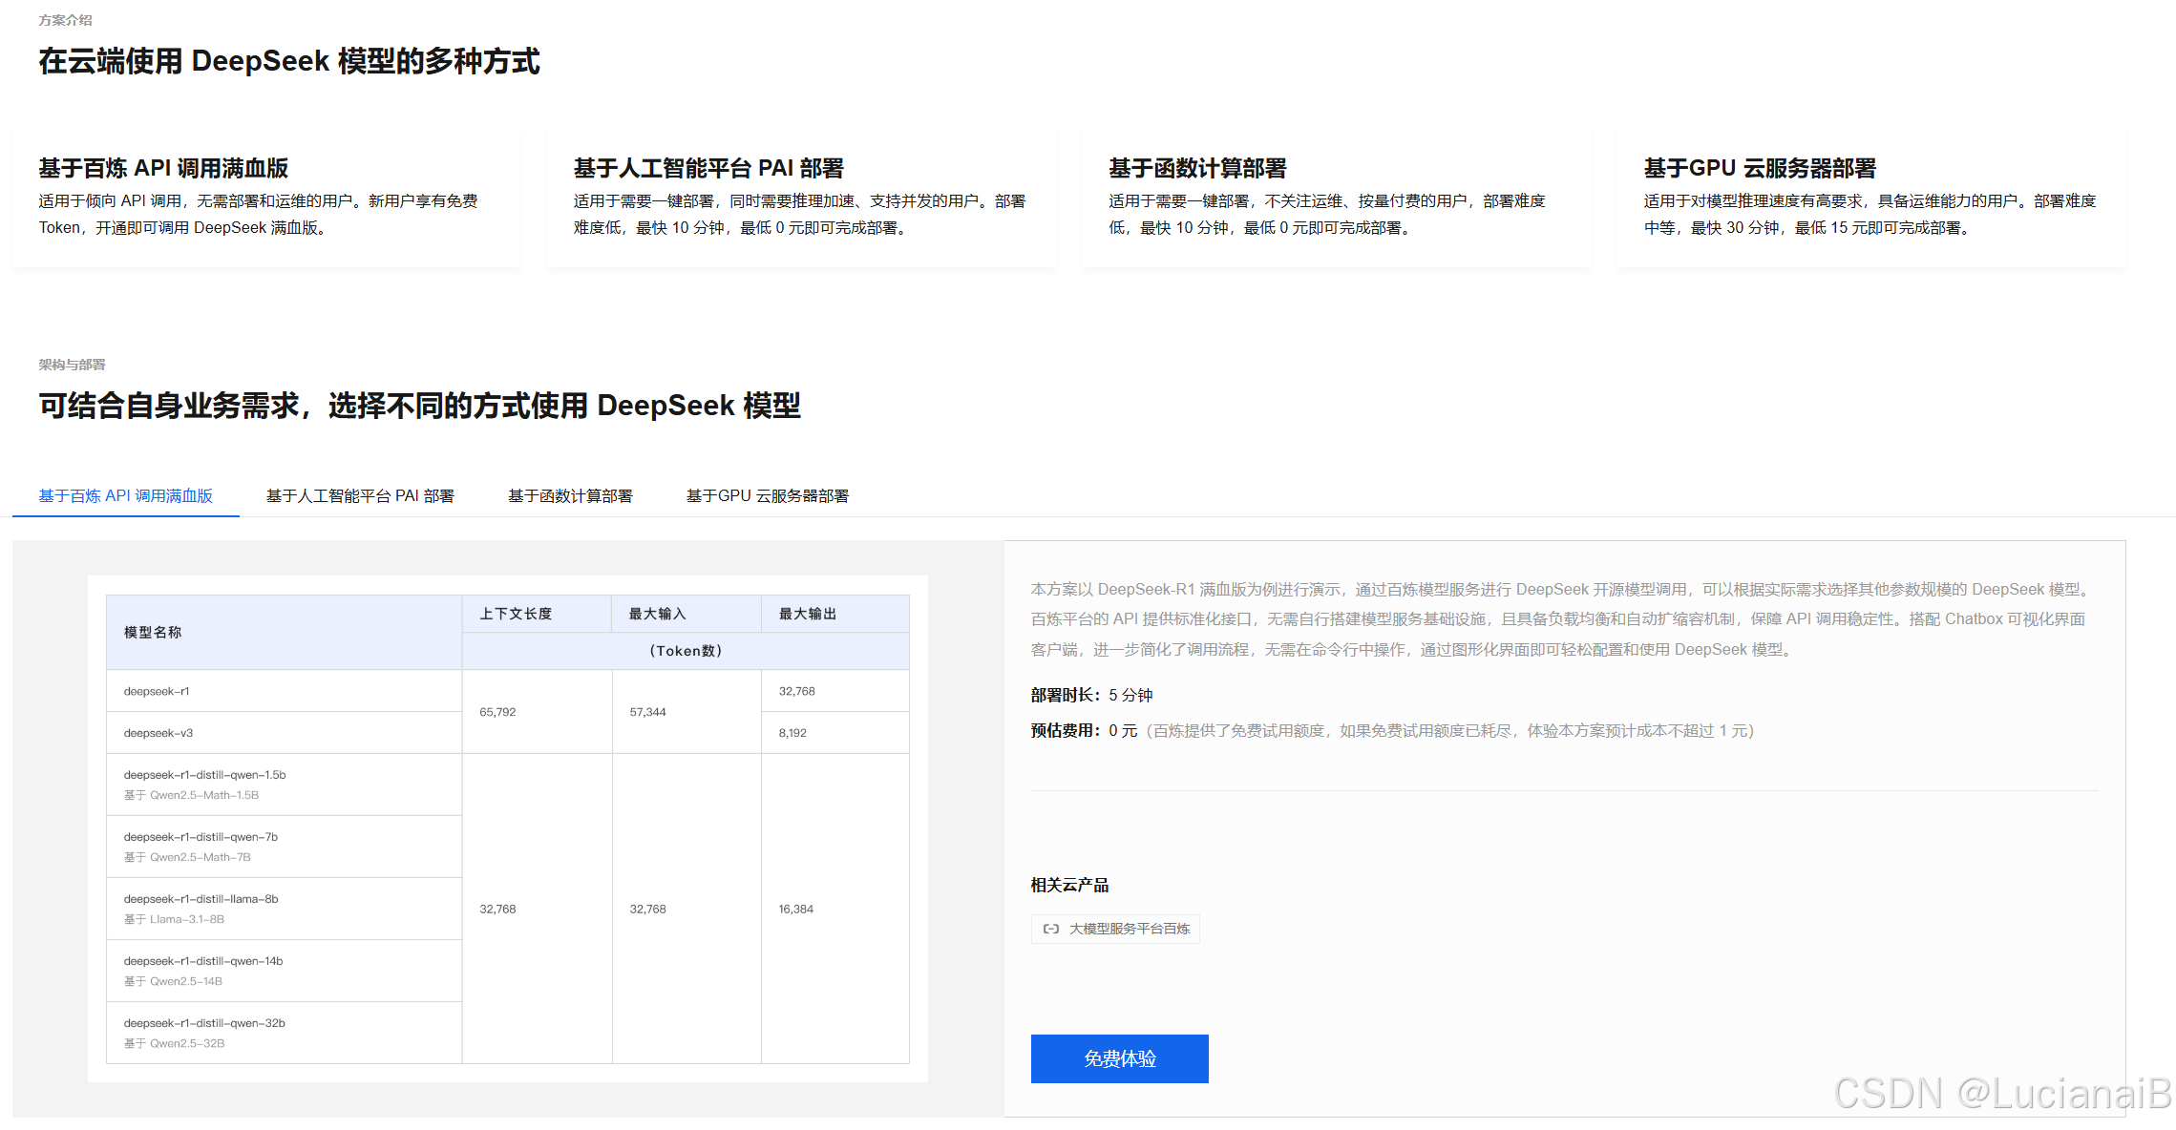Open the 基于GPU 云服务器部署 card heading
This screenshot has width=2176, height=1130.
(x=1759, y=168)
